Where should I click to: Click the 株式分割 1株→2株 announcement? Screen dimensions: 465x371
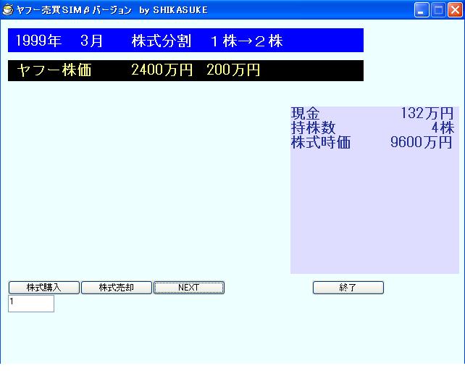coord(207,41)
